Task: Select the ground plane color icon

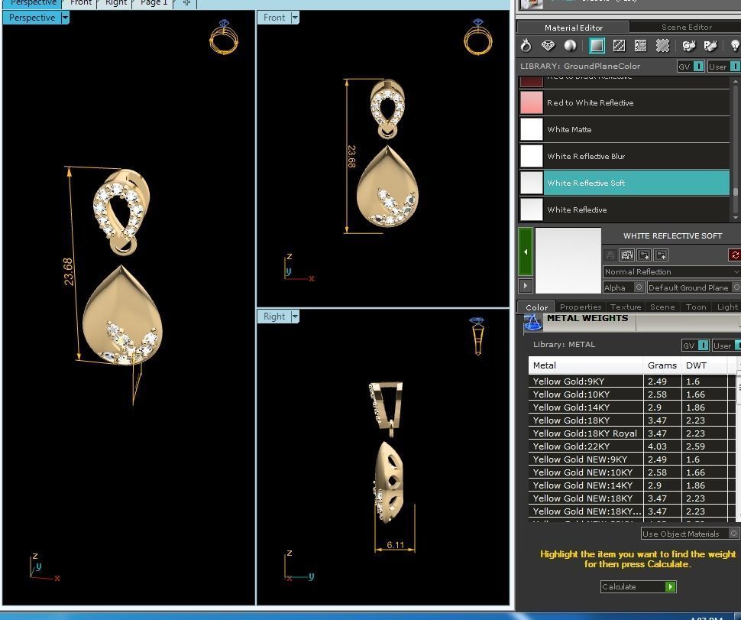Action: click(597, 46)
